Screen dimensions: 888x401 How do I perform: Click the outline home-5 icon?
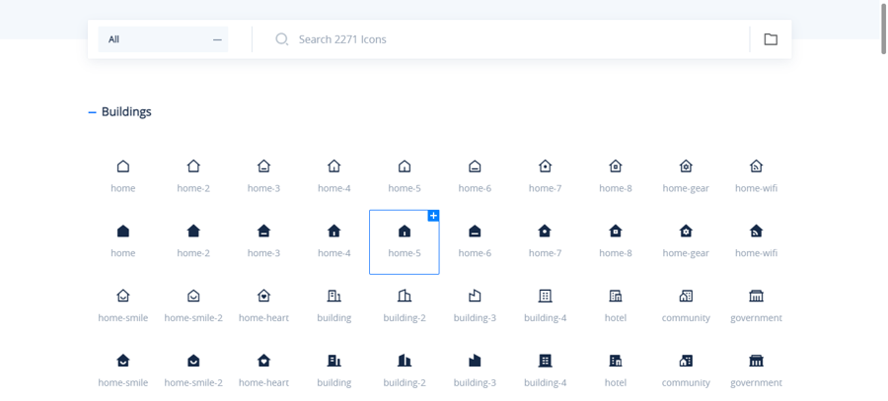(405, 167)
